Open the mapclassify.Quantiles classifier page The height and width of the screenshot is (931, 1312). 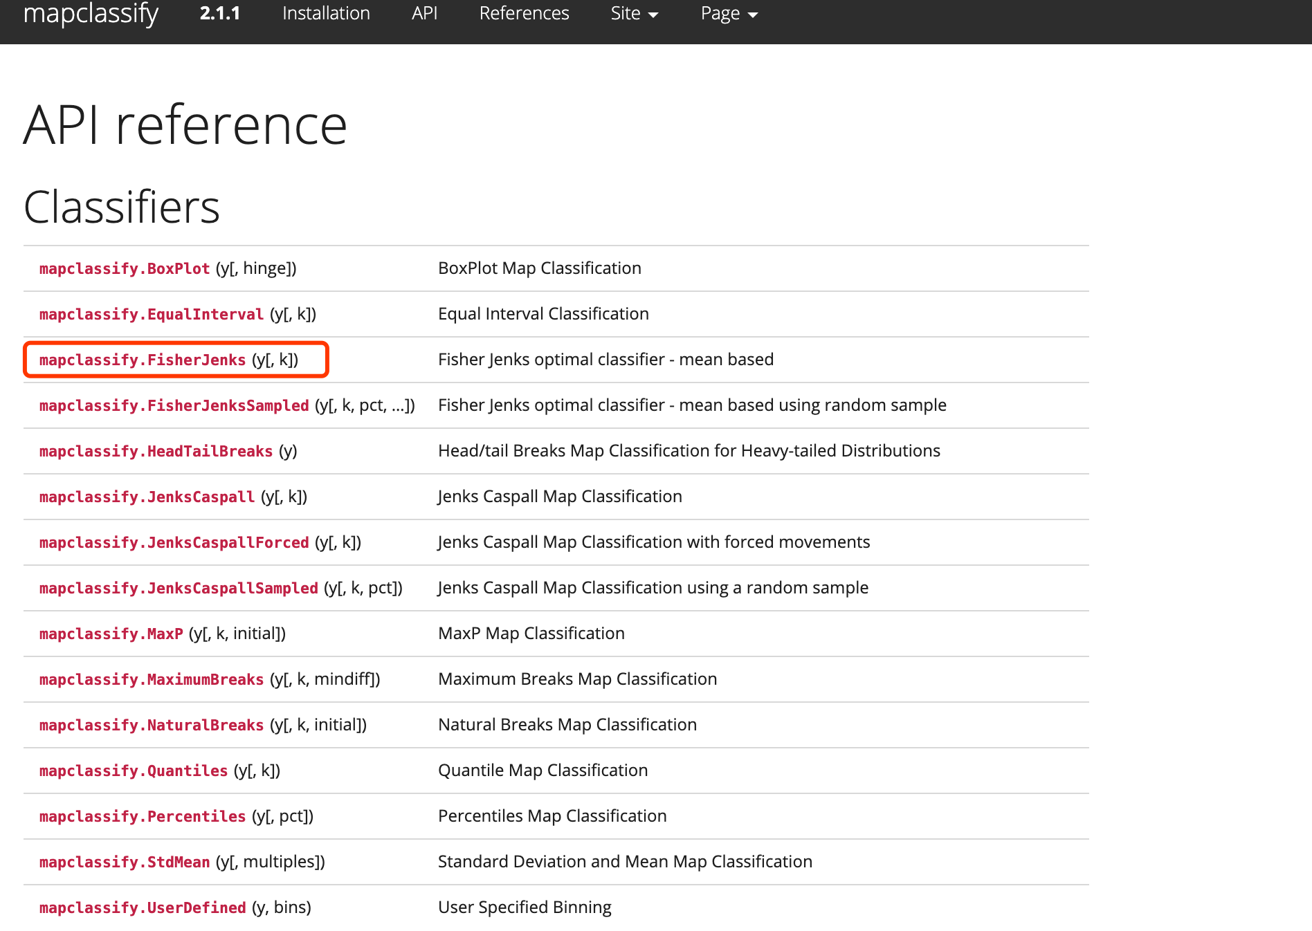click(x=133, y=771)
